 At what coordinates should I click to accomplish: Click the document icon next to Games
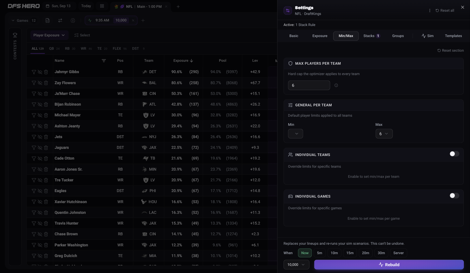pyautogui.click(x=48, y=20)
